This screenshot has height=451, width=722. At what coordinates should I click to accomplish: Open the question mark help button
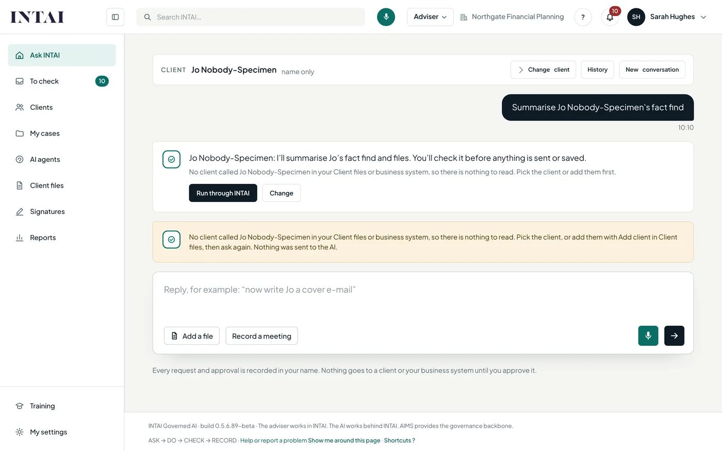pyautogui.click(x=583, y=17)
